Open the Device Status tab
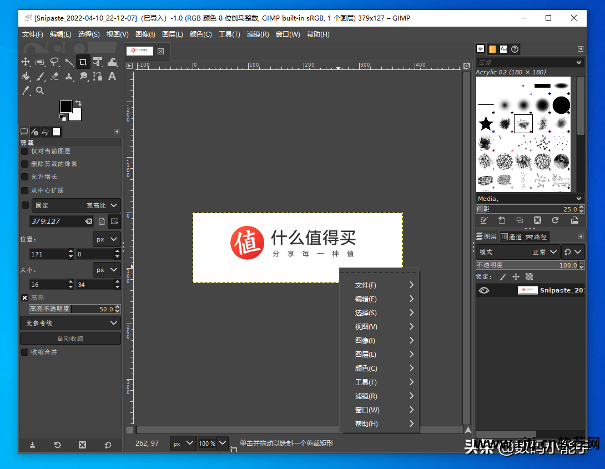This screenshot has width=605, height=469. point(35,132)
